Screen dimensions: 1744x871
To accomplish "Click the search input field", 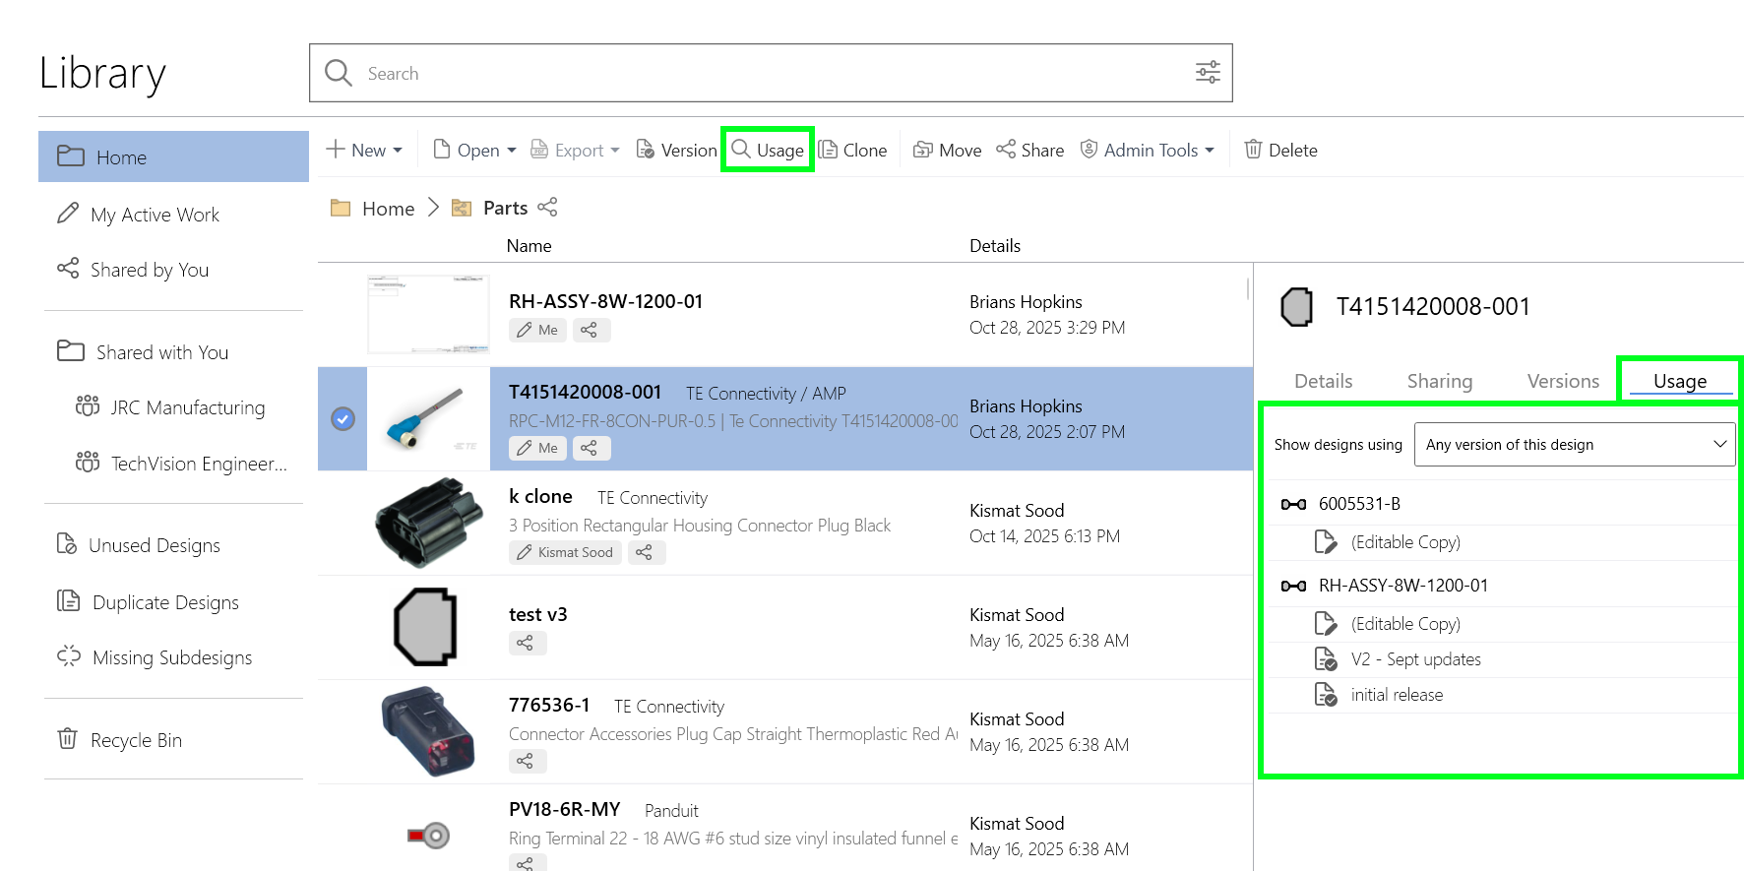I will (x=771, y=73).
